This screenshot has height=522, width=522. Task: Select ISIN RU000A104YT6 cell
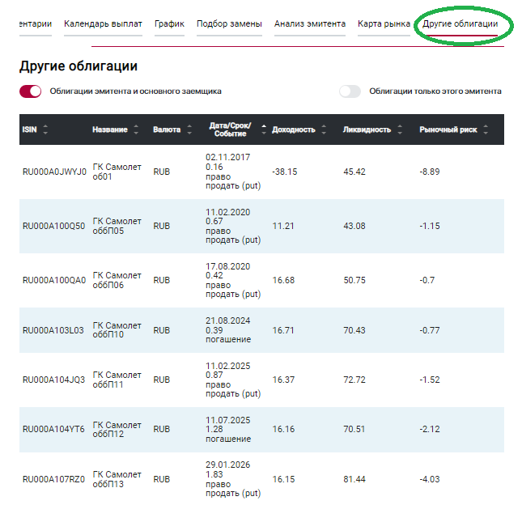tap(53, 430)
